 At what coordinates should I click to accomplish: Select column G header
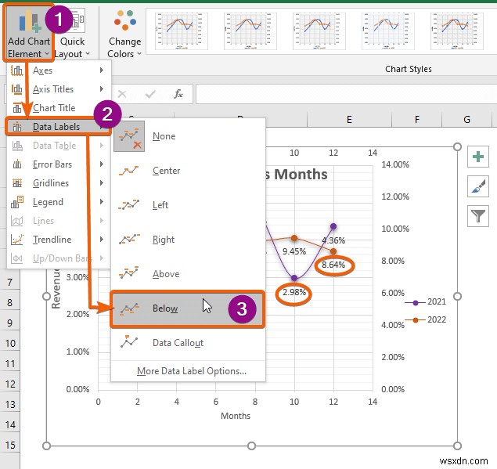point(466,120)
